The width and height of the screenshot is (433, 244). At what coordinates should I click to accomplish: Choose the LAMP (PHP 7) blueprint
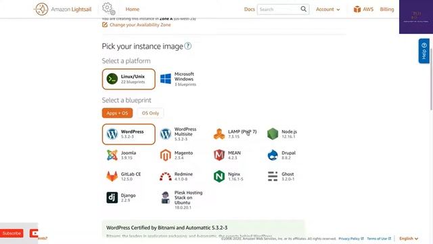(235, 134)
